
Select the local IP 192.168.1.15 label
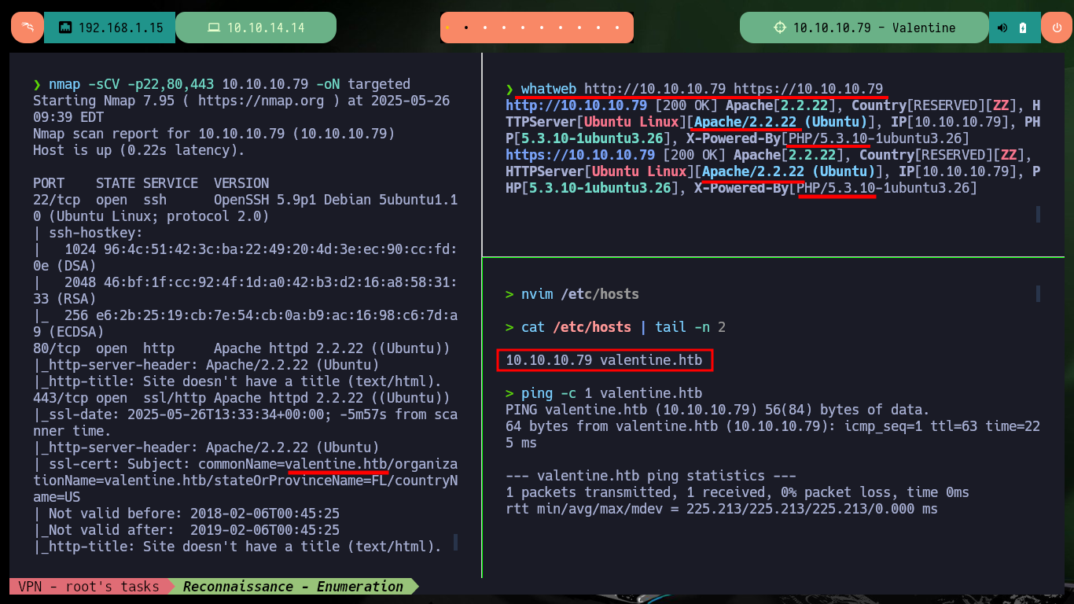tap(121, 28)
